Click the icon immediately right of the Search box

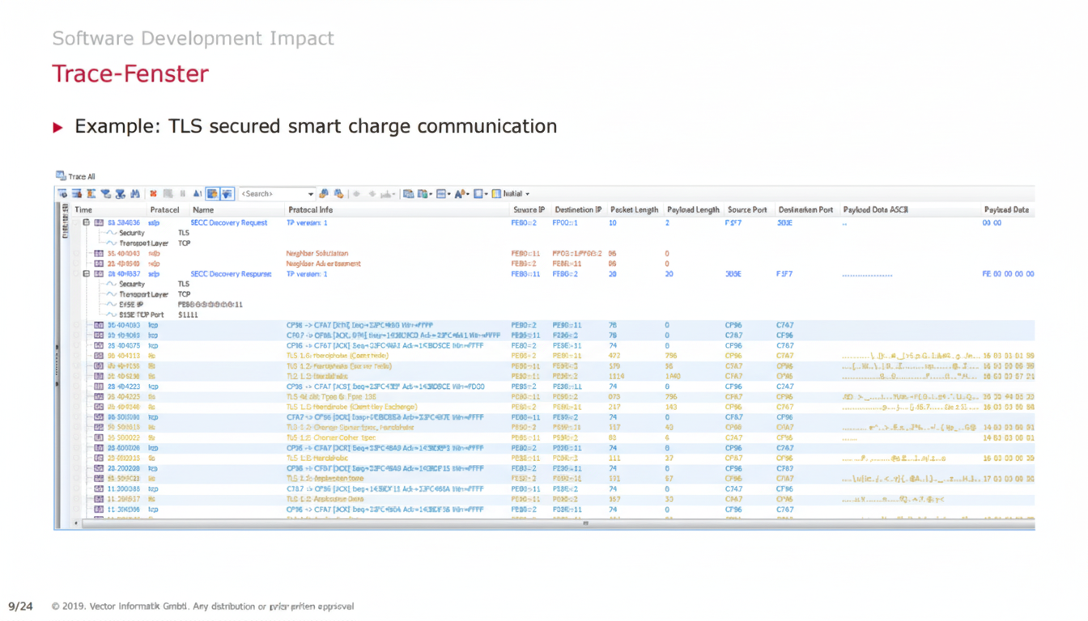(x=324, y=194)
